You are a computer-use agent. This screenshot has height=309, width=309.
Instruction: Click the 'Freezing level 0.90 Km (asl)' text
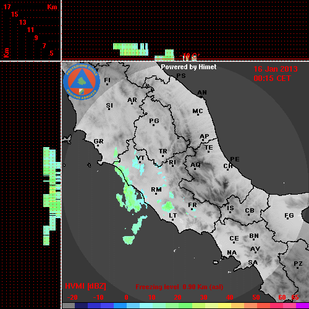[179, 287]
